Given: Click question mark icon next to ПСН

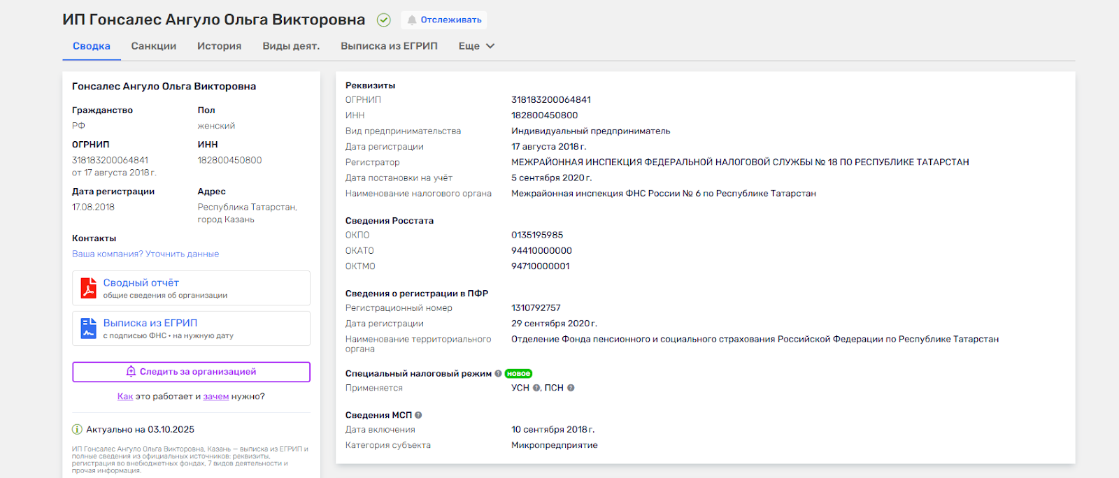Looking at the screenshot, I should (x=571, y=388).
